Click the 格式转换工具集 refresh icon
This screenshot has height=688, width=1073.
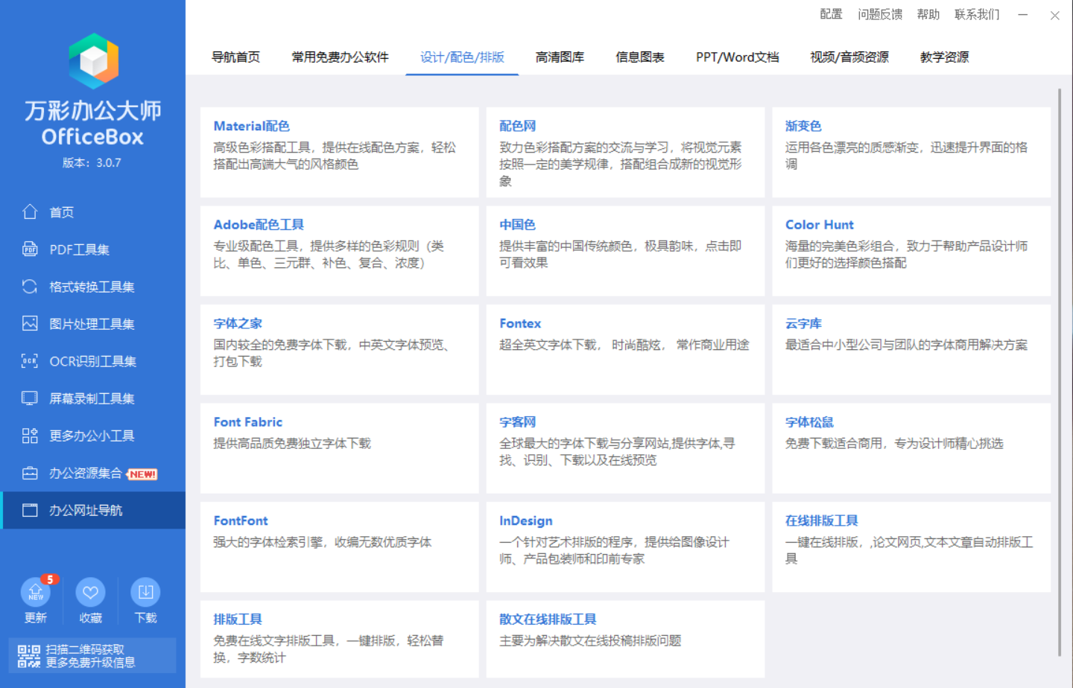coord(30,287)
